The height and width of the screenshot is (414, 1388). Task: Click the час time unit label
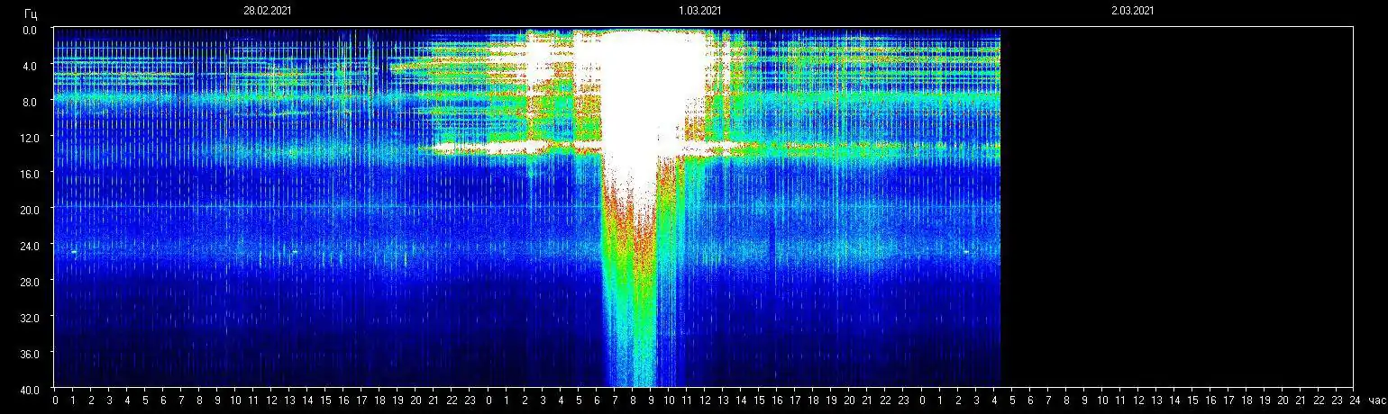pos(1376,400)
